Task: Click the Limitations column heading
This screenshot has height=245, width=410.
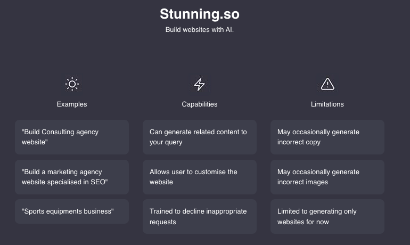Action: [x=327, y=104]
